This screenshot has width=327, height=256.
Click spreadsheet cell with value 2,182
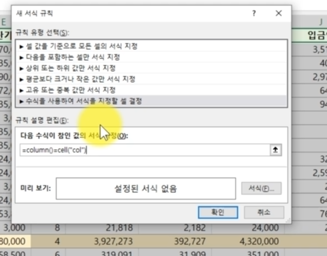point(175,227)
